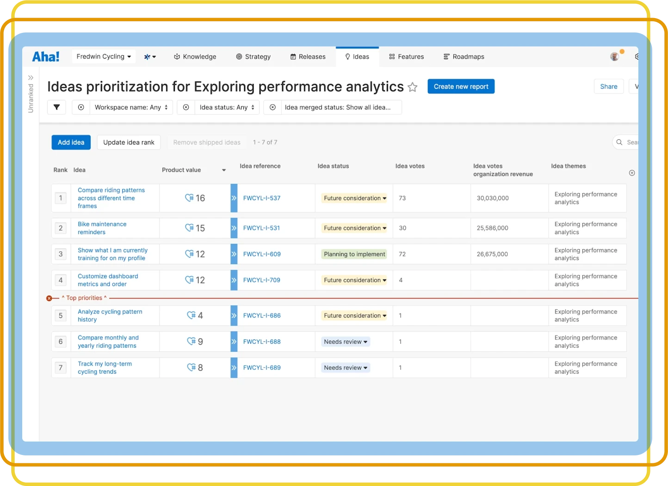Change Needs review status for FWCYL-I-688
Viewport: 668px width, 486px height.
pos(346,342)
